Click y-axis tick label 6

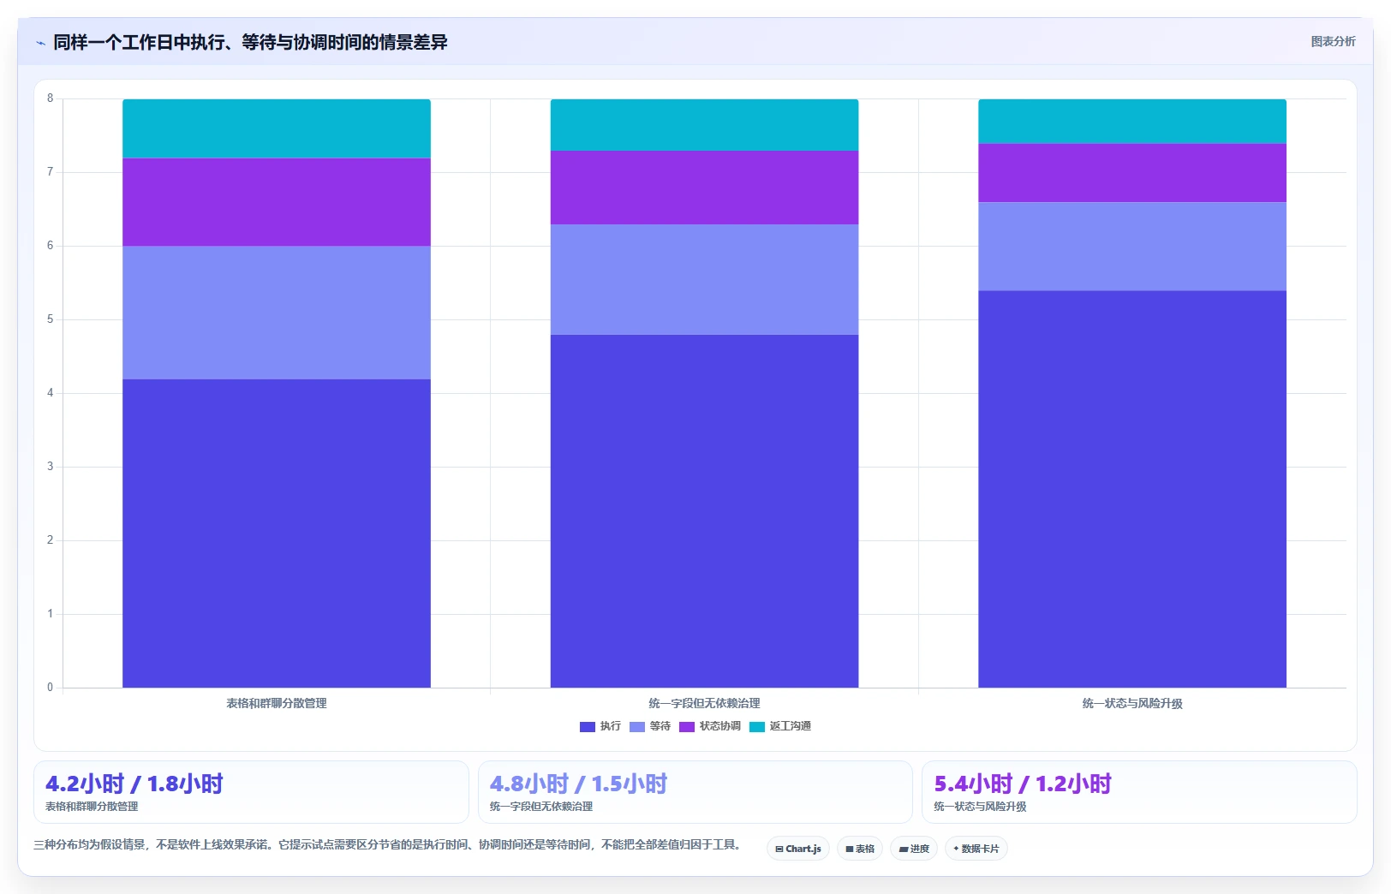[x=50, y=246]
